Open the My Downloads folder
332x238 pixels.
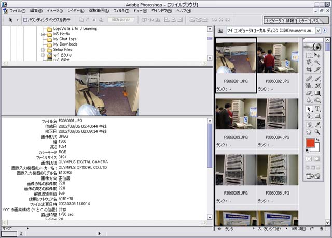coord(65,44)
